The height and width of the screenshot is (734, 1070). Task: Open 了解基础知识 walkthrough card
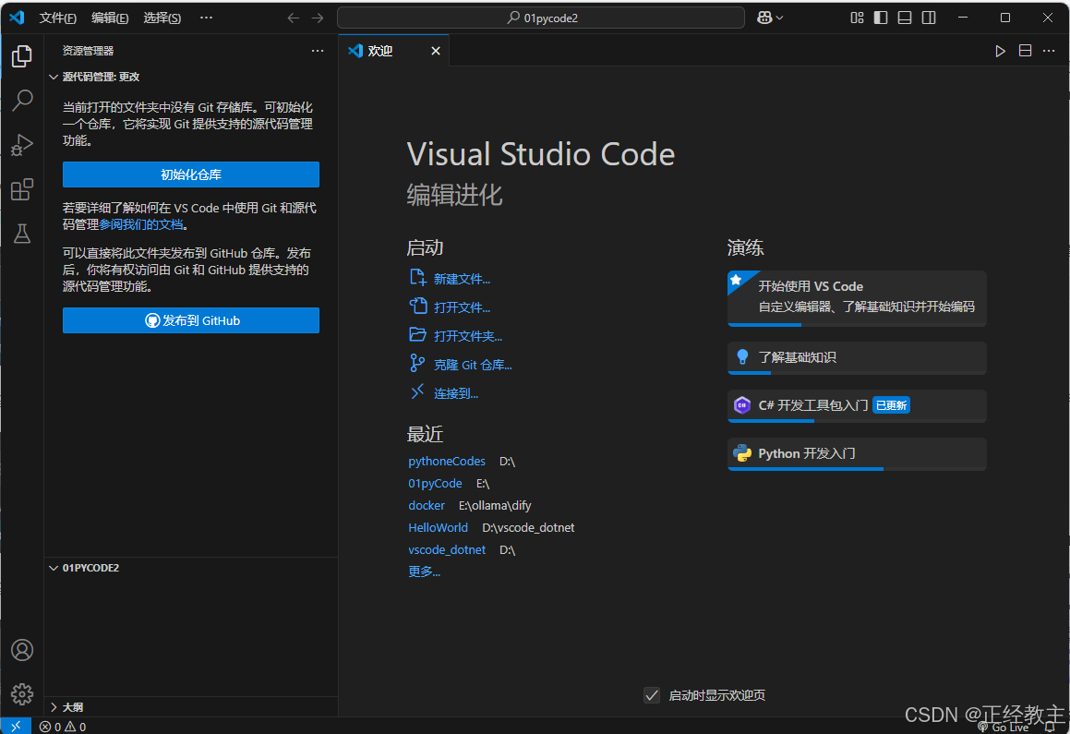pos(857,358)
